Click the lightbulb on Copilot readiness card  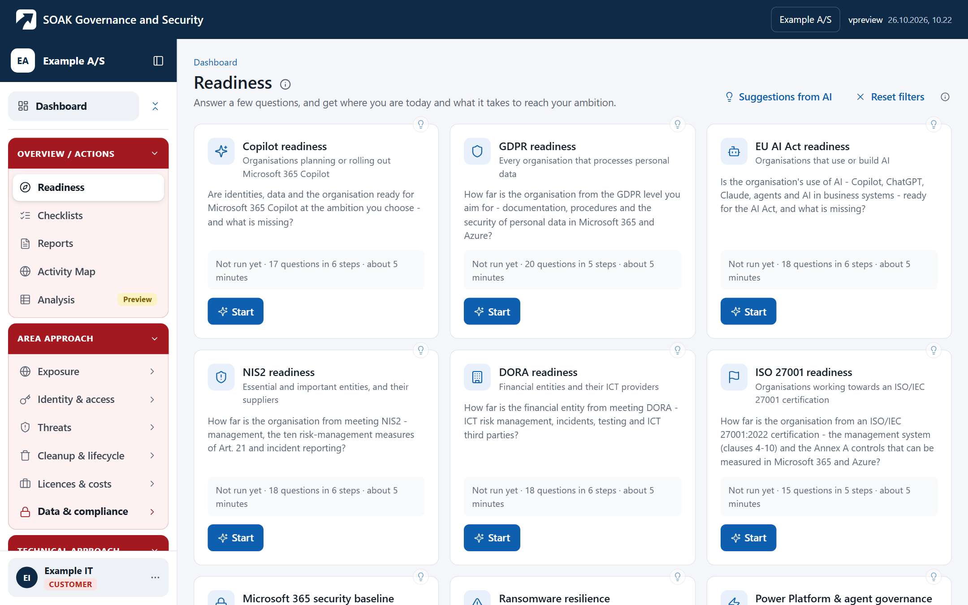coord(421,124)
